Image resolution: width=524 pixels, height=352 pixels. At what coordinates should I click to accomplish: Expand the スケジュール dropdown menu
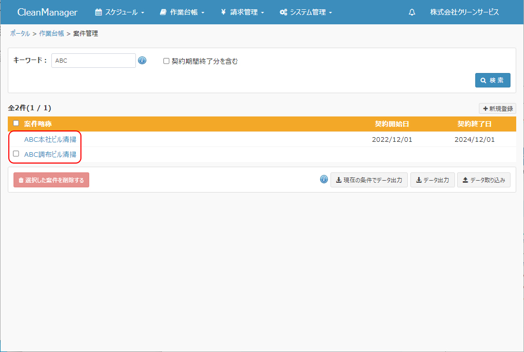pyautogui.click(x=119, y=12)
